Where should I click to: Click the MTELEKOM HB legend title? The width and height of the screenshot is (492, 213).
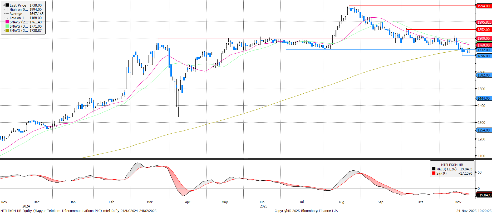tap(452, 165)
